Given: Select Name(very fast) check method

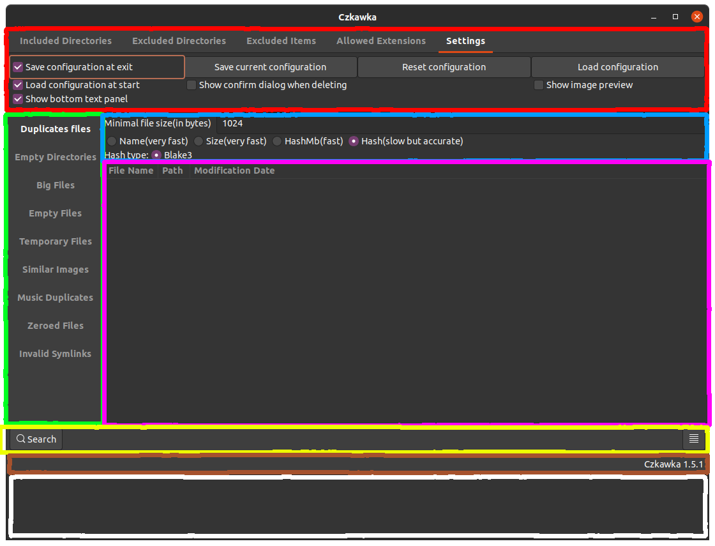Looking at the screenshot, I should [x=112, y=141].
